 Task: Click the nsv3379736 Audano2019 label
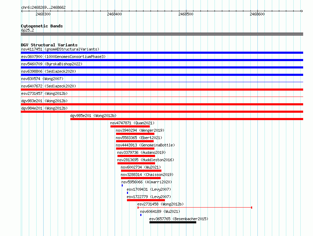141,152
